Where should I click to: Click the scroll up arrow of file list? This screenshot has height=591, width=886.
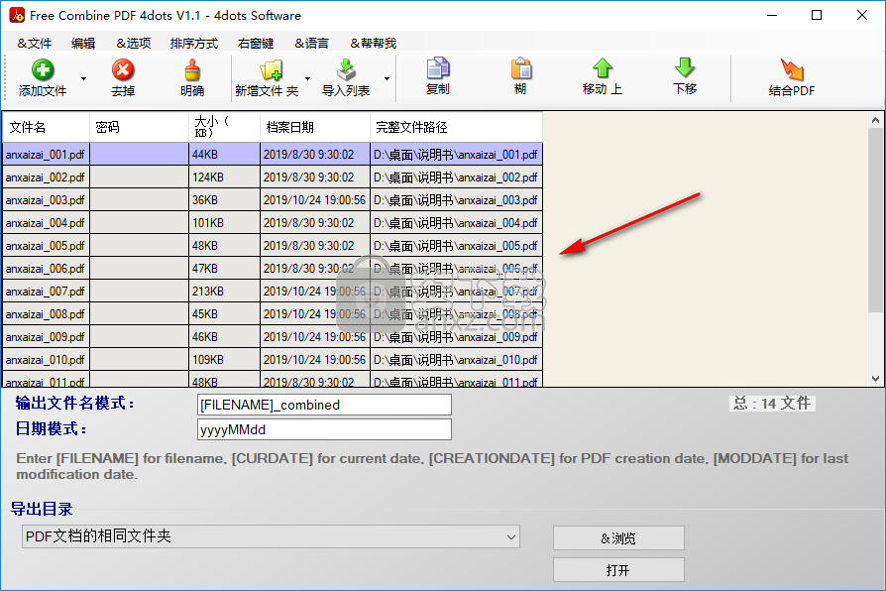pyautogui.click(x=875, y=120)
